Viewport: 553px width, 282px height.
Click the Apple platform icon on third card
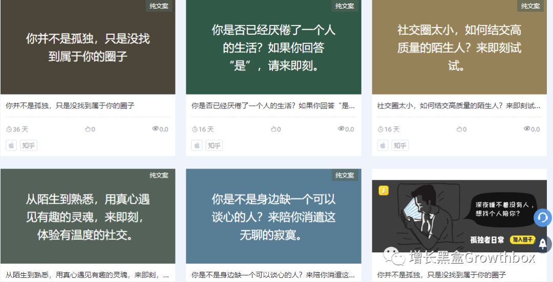[x=382, y=146]
